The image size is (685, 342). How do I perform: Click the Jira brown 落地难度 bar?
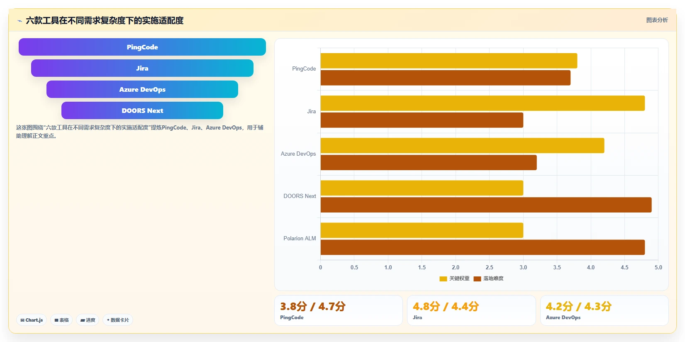click(422, 120)
